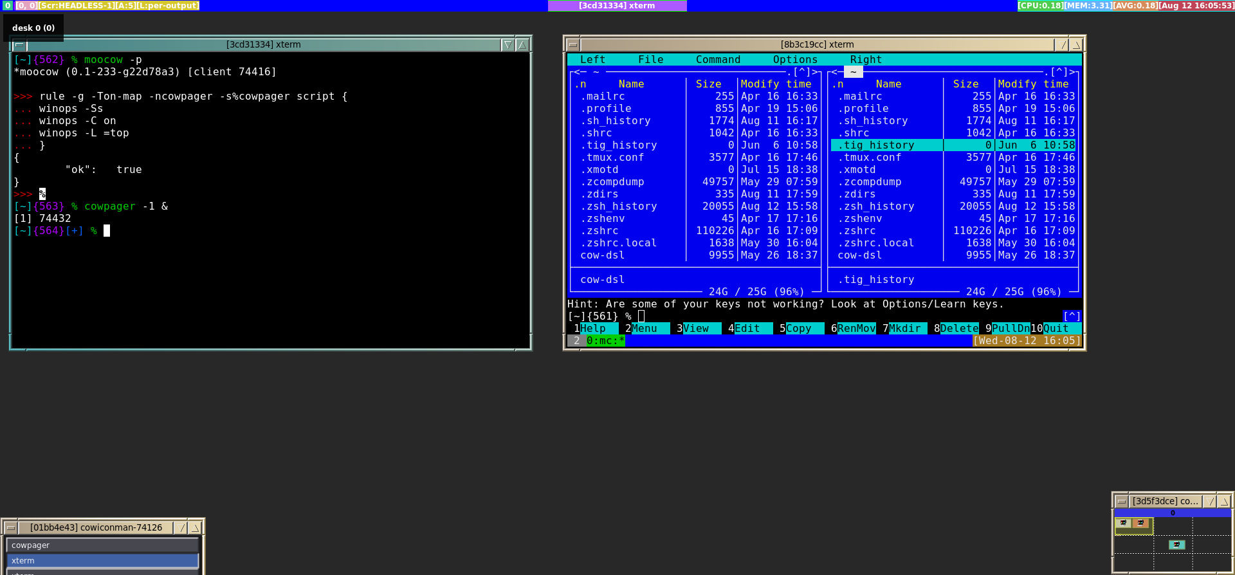Viewport: 1235px width, 575px height.
Task: Click the 'desk 0 (0)' label
Action: coord(33,28)
